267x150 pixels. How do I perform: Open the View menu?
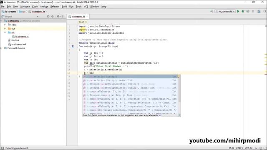point(16,7)
